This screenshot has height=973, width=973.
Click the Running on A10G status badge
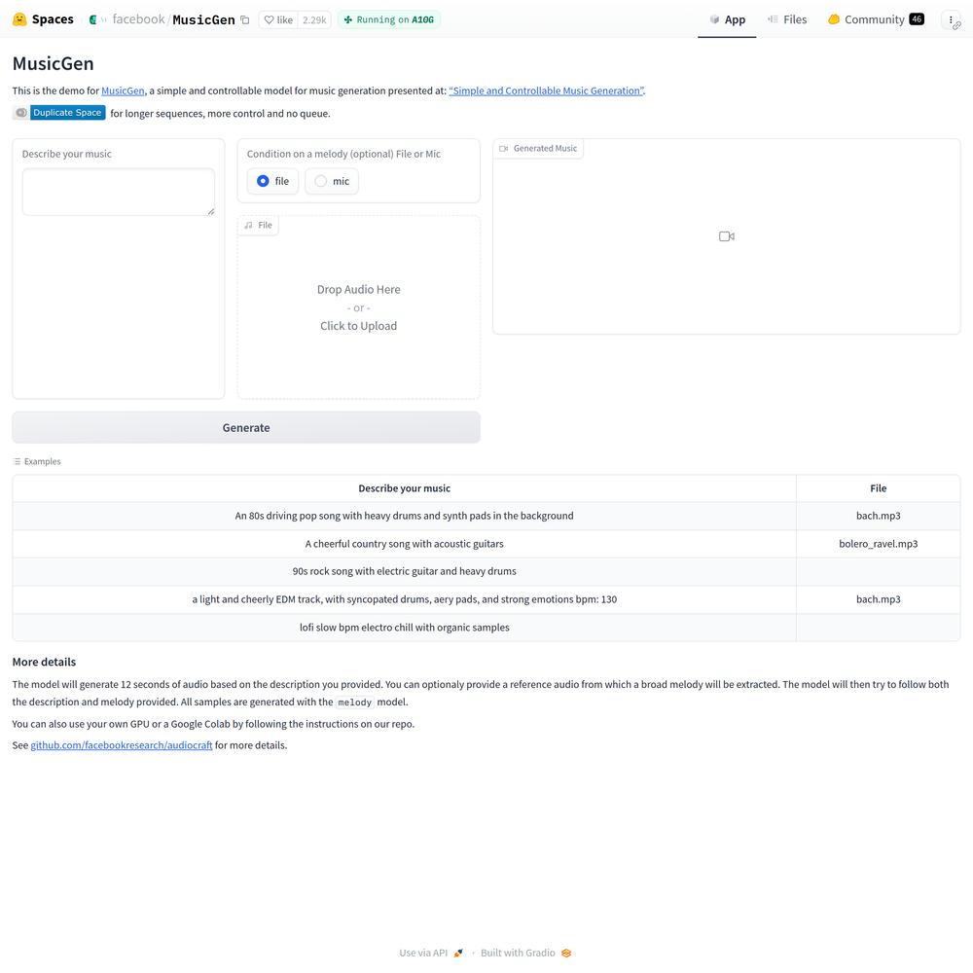tap(389, 19)
